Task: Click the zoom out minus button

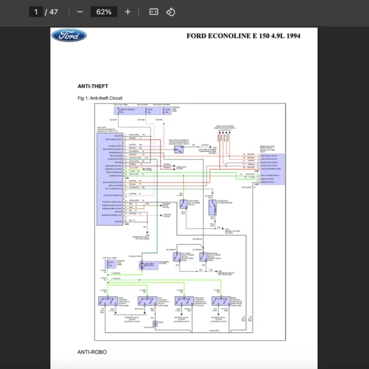Action: pos(80,12)
